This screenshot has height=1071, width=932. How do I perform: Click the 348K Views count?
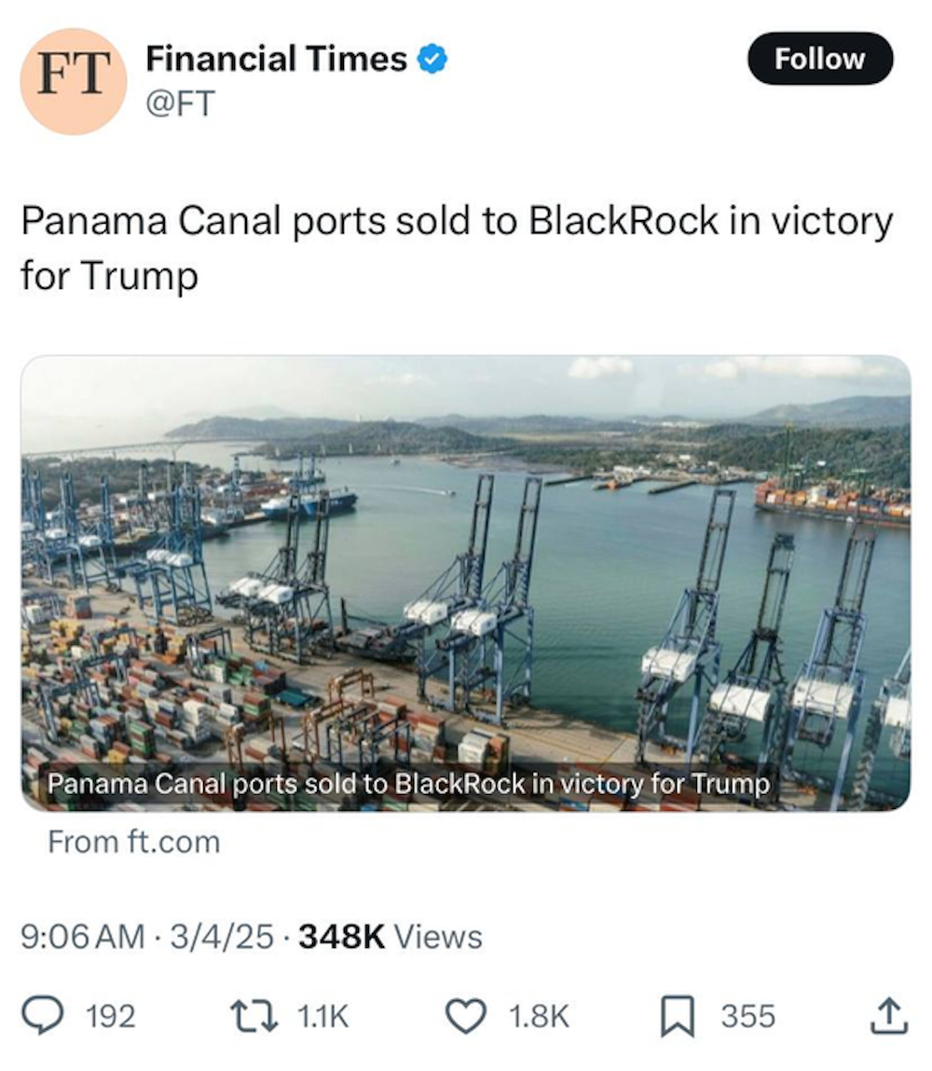(391, 936)
